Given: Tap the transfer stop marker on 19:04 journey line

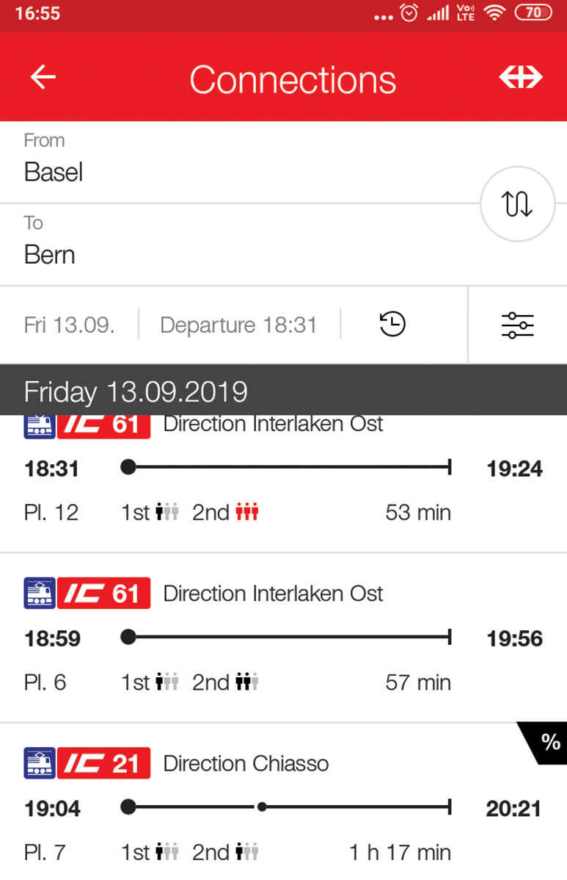Looking at the screenshot, I should pyautogui.click(x=262, y=807).
